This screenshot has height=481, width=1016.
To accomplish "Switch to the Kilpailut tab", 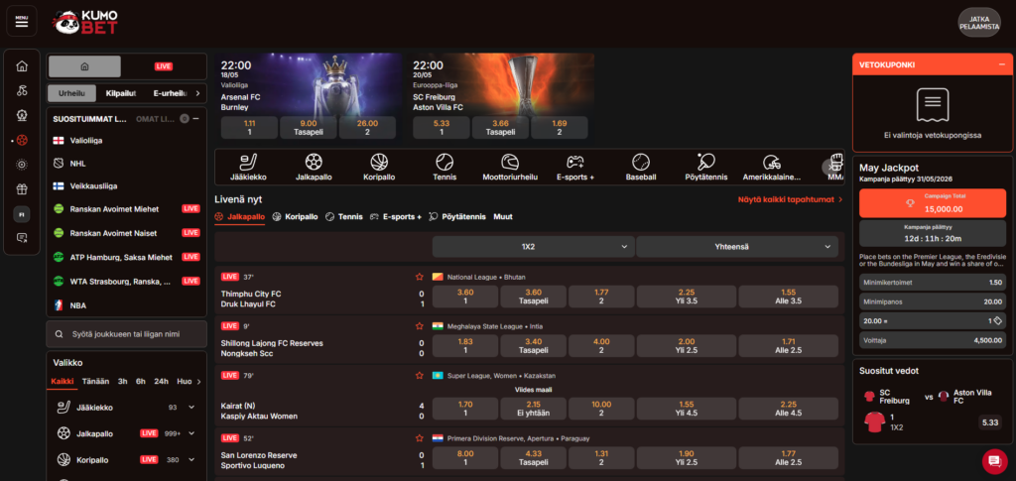I will 121,93.
